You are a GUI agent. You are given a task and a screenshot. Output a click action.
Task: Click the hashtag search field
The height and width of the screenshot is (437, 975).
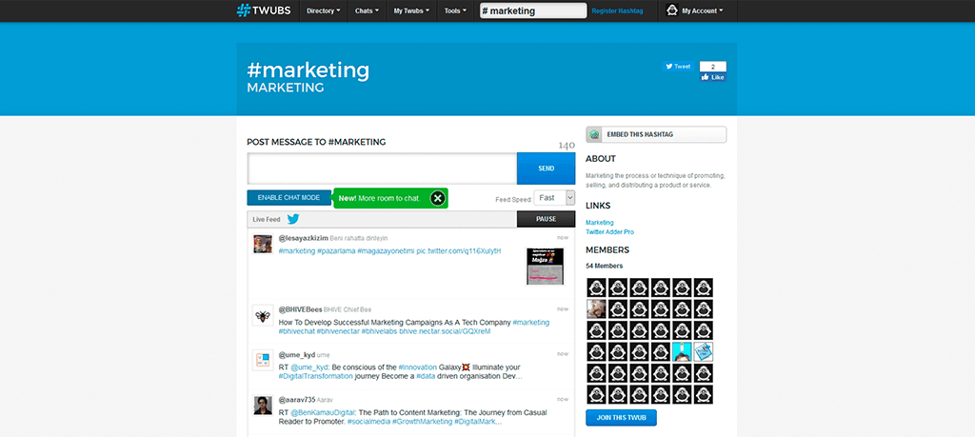pos(533,10)
